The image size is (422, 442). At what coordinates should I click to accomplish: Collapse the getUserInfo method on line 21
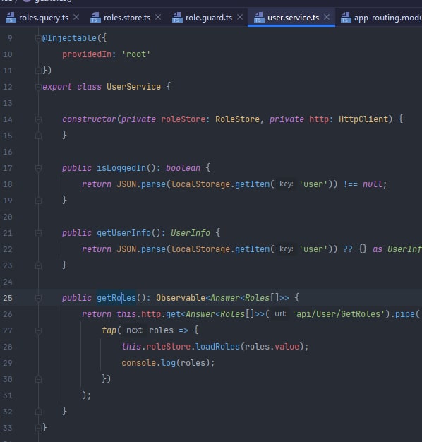point(38,233)
